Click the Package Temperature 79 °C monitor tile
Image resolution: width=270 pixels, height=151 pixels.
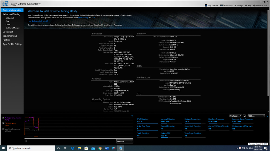pos(195,121)
